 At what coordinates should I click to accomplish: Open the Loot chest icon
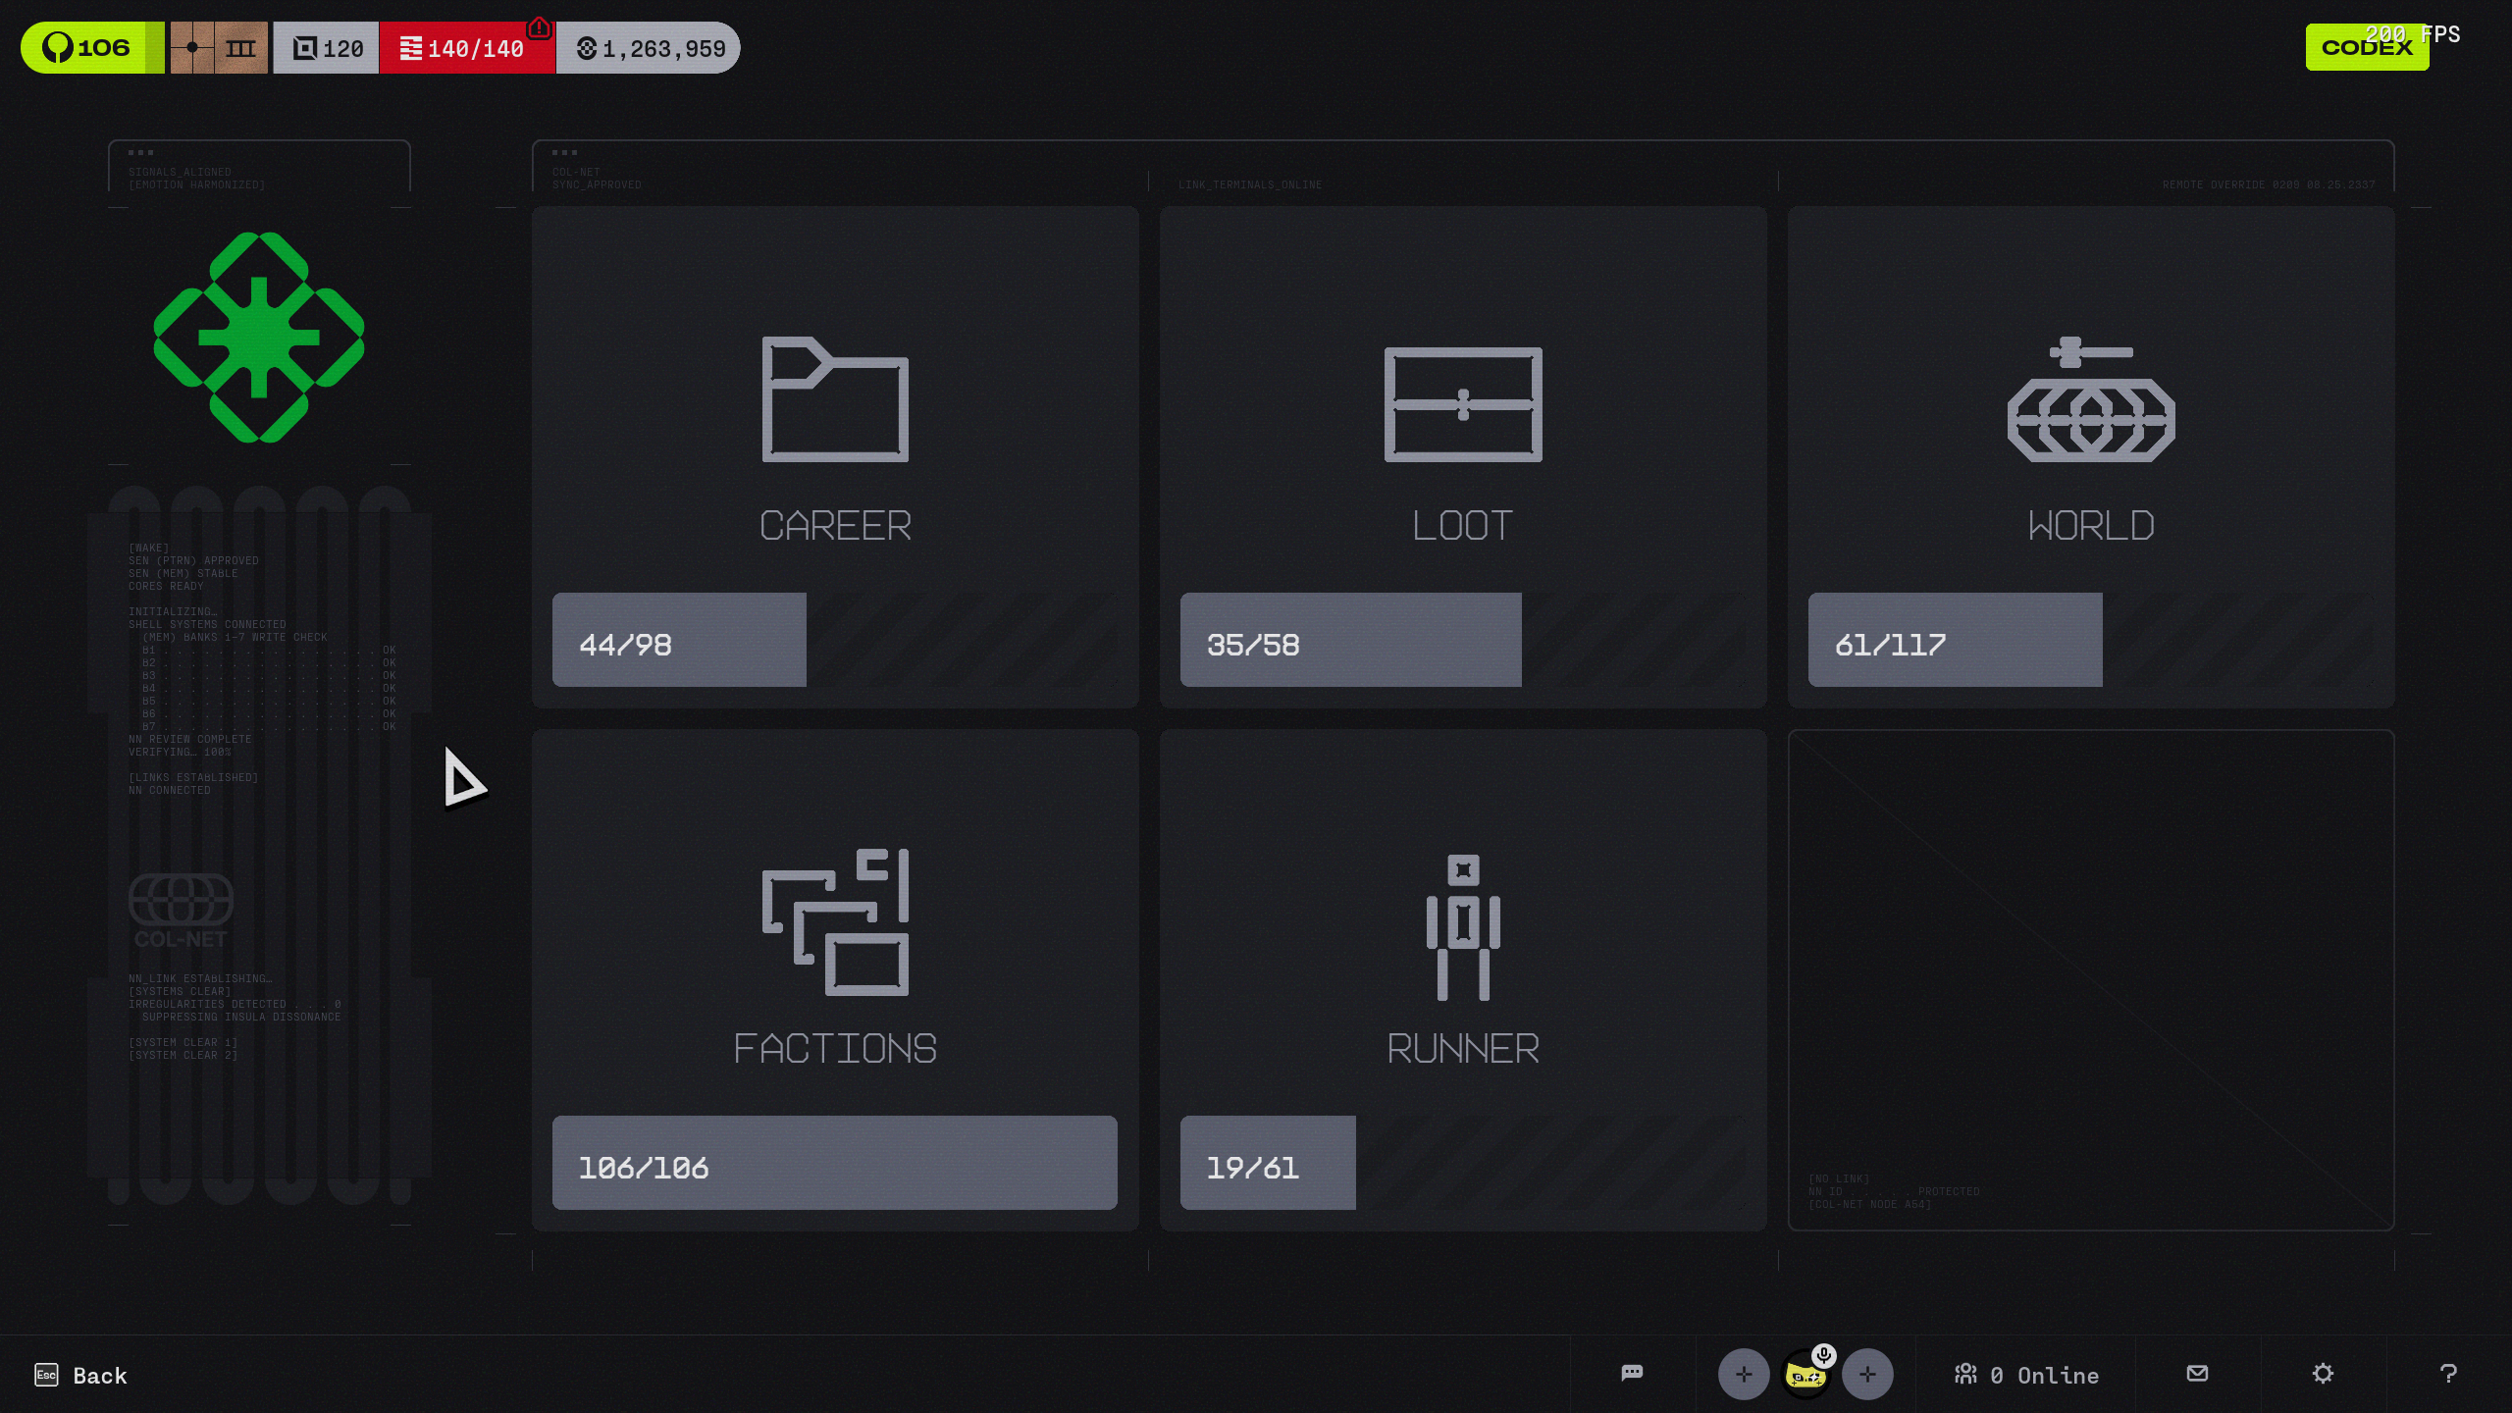1462,403
